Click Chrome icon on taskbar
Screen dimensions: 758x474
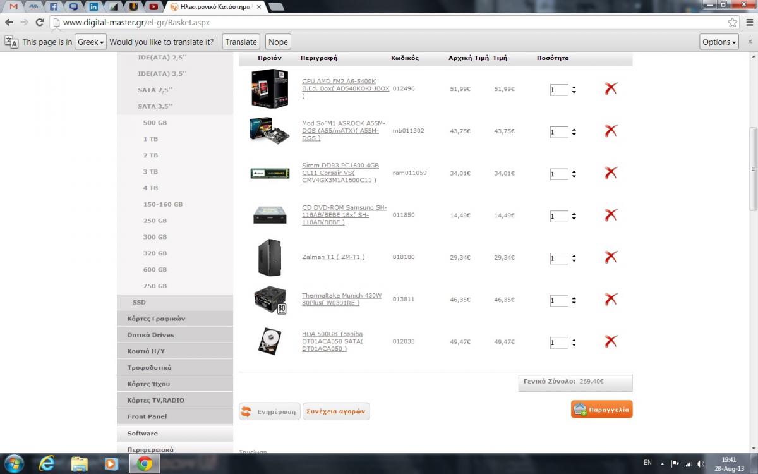point(144,463)
